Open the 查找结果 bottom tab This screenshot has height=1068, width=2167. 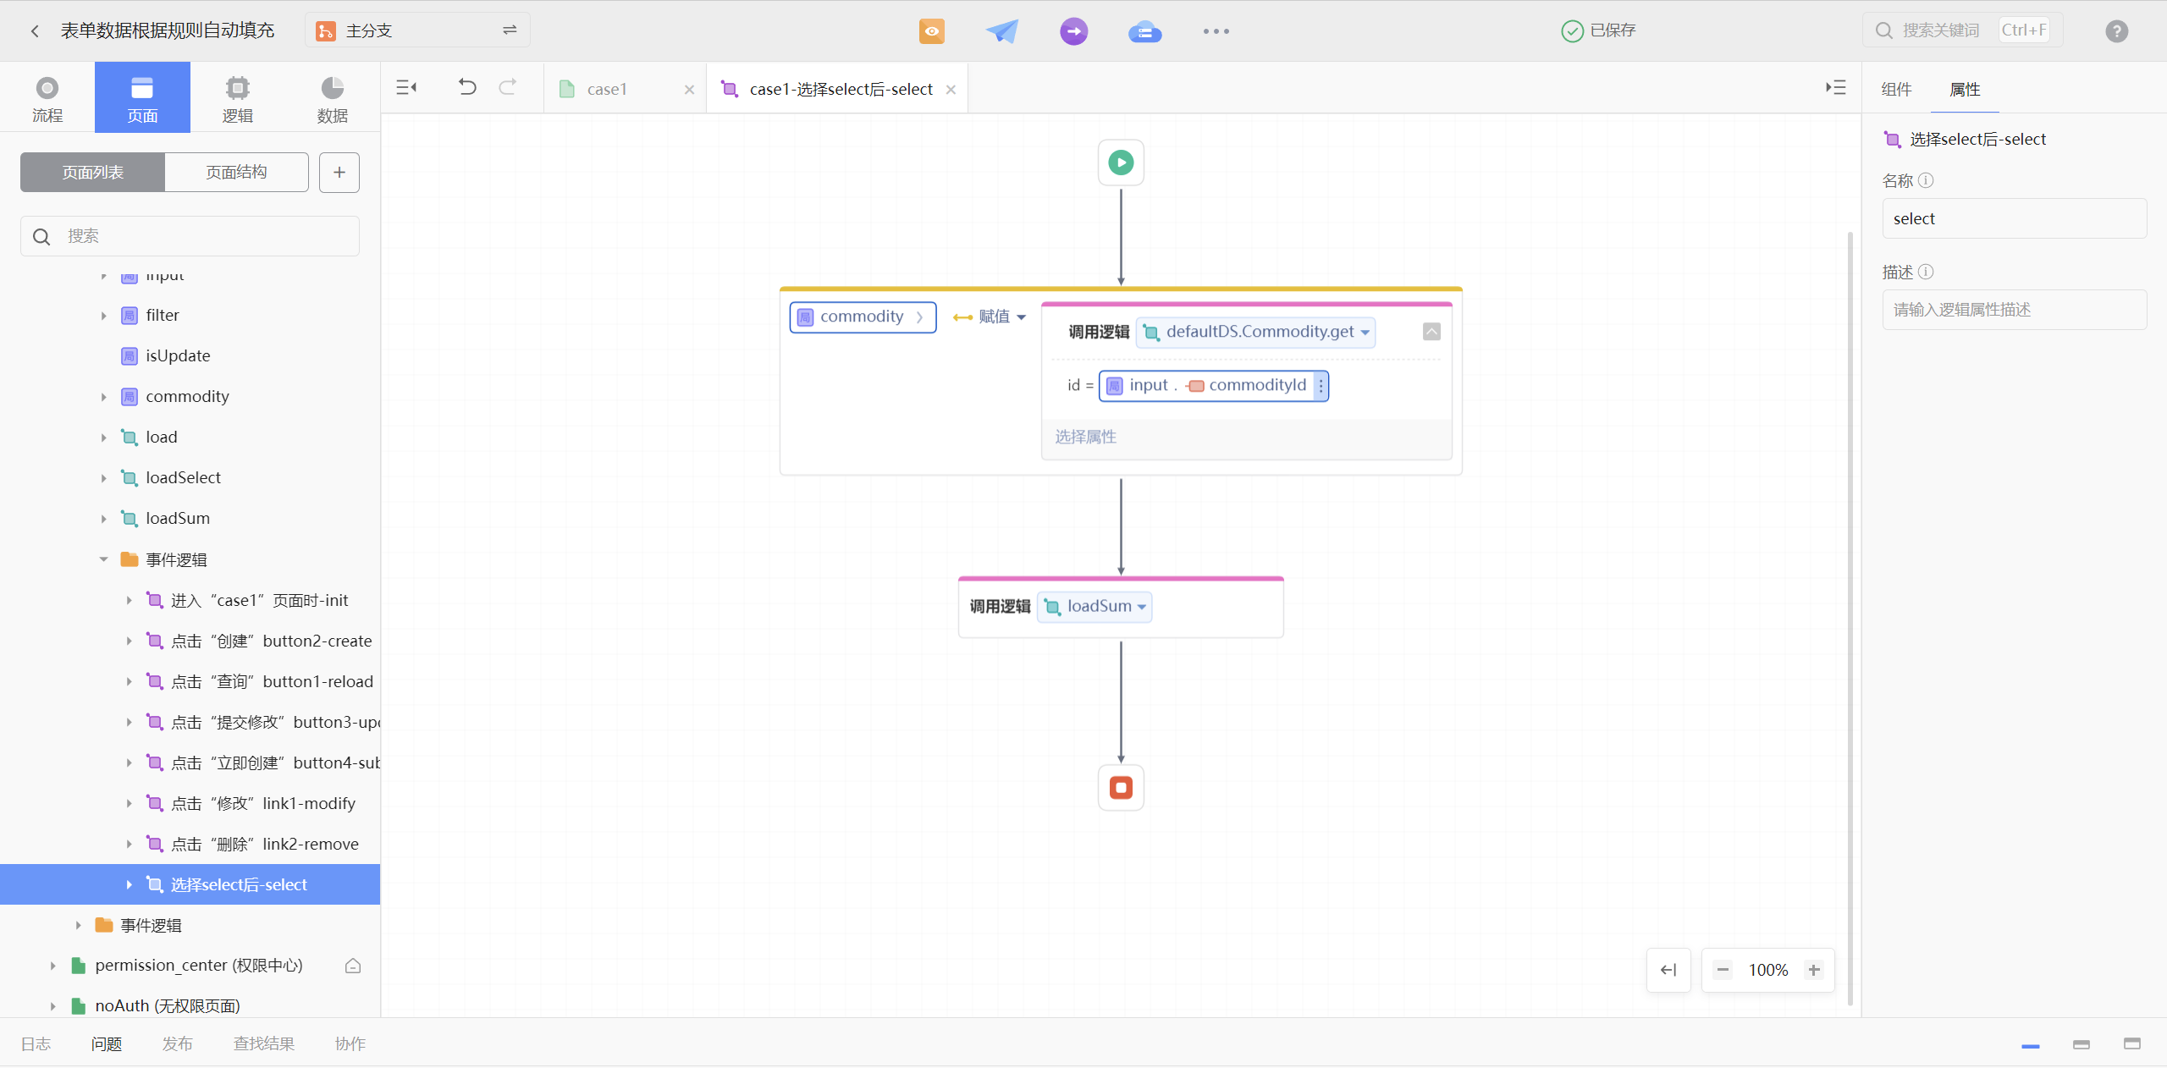tap(264, 1043)
